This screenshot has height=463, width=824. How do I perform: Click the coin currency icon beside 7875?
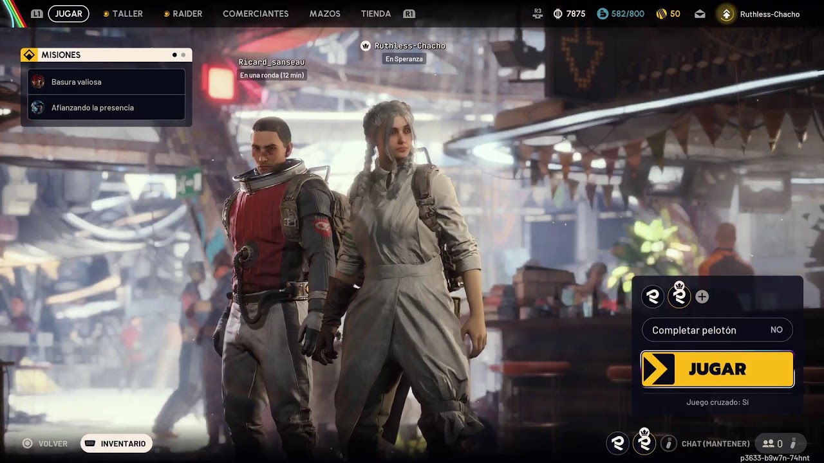click(558, 14)
